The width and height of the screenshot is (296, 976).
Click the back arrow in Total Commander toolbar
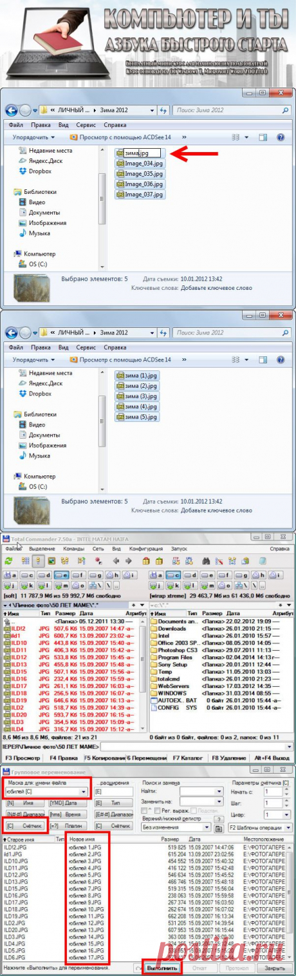(x=116, y=561)
